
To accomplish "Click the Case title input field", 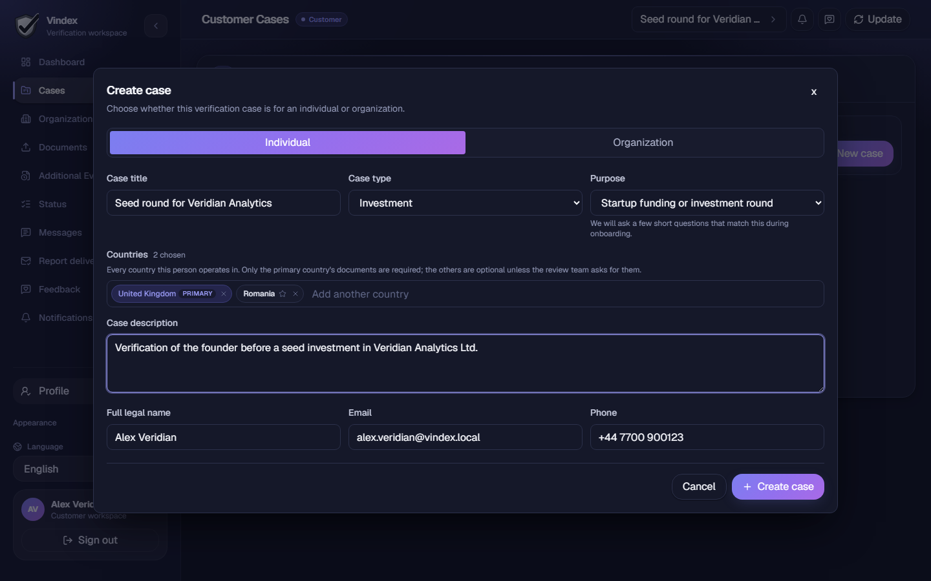I will click(224, 203).
